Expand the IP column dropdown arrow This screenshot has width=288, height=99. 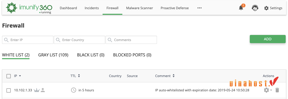(20, 76)
